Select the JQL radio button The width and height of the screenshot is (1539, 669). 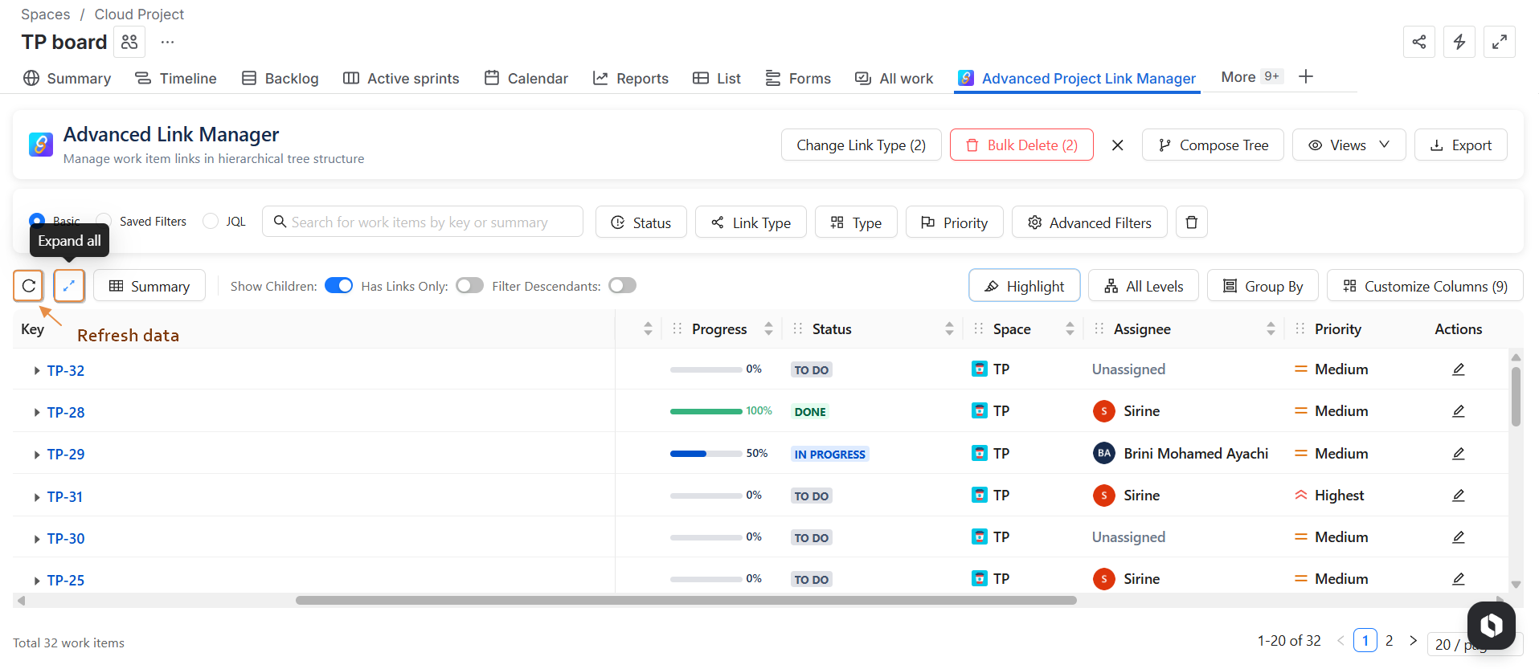click(x=211, y=222)
